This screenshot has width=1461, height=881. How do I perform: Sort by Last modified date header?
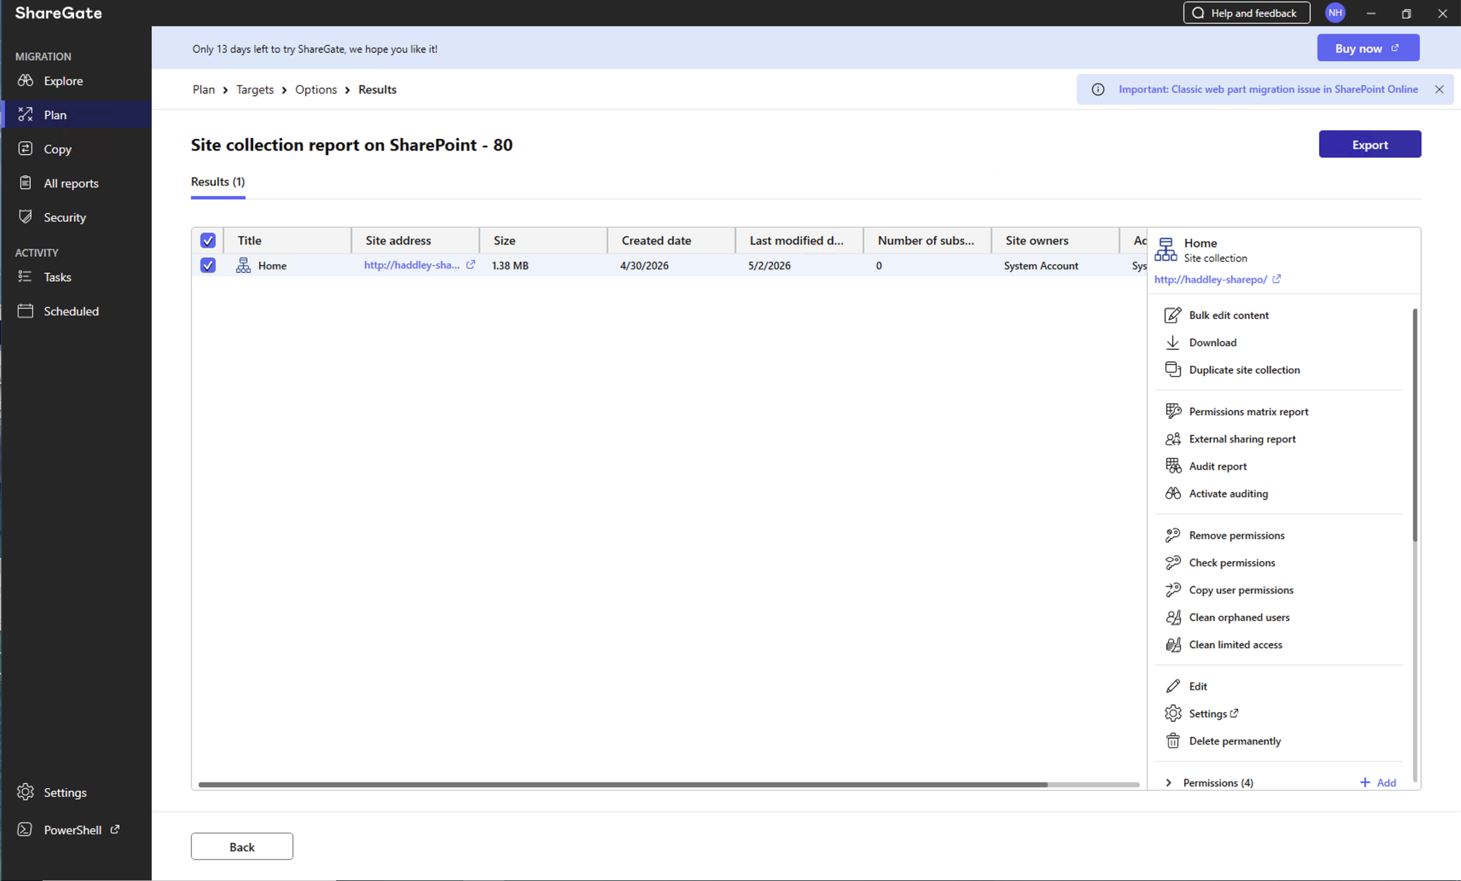pos(799,240)
